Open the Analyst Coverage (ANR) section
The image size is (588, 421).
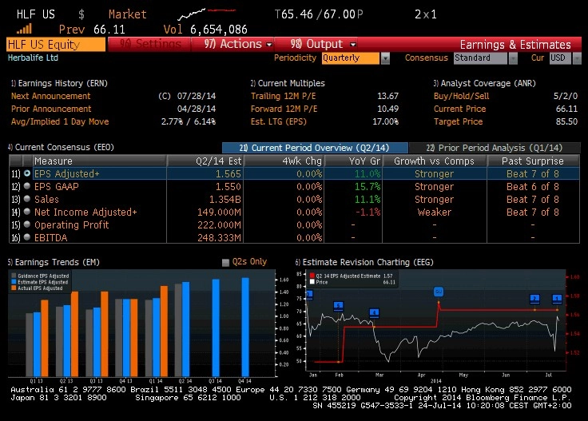pyautogui.click(x=484, y=83)
